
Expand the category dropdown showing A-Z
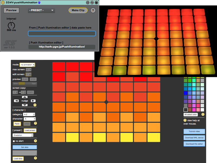[30, 115]
